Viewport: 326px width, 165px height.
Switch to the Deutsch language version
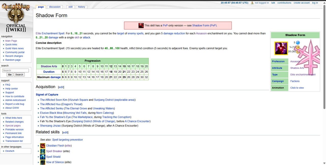click(x=10, y=151)
